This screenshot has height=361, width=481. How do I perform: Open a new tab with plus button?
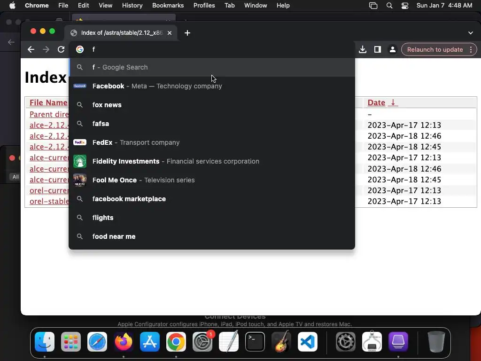[x=187, y=33]
